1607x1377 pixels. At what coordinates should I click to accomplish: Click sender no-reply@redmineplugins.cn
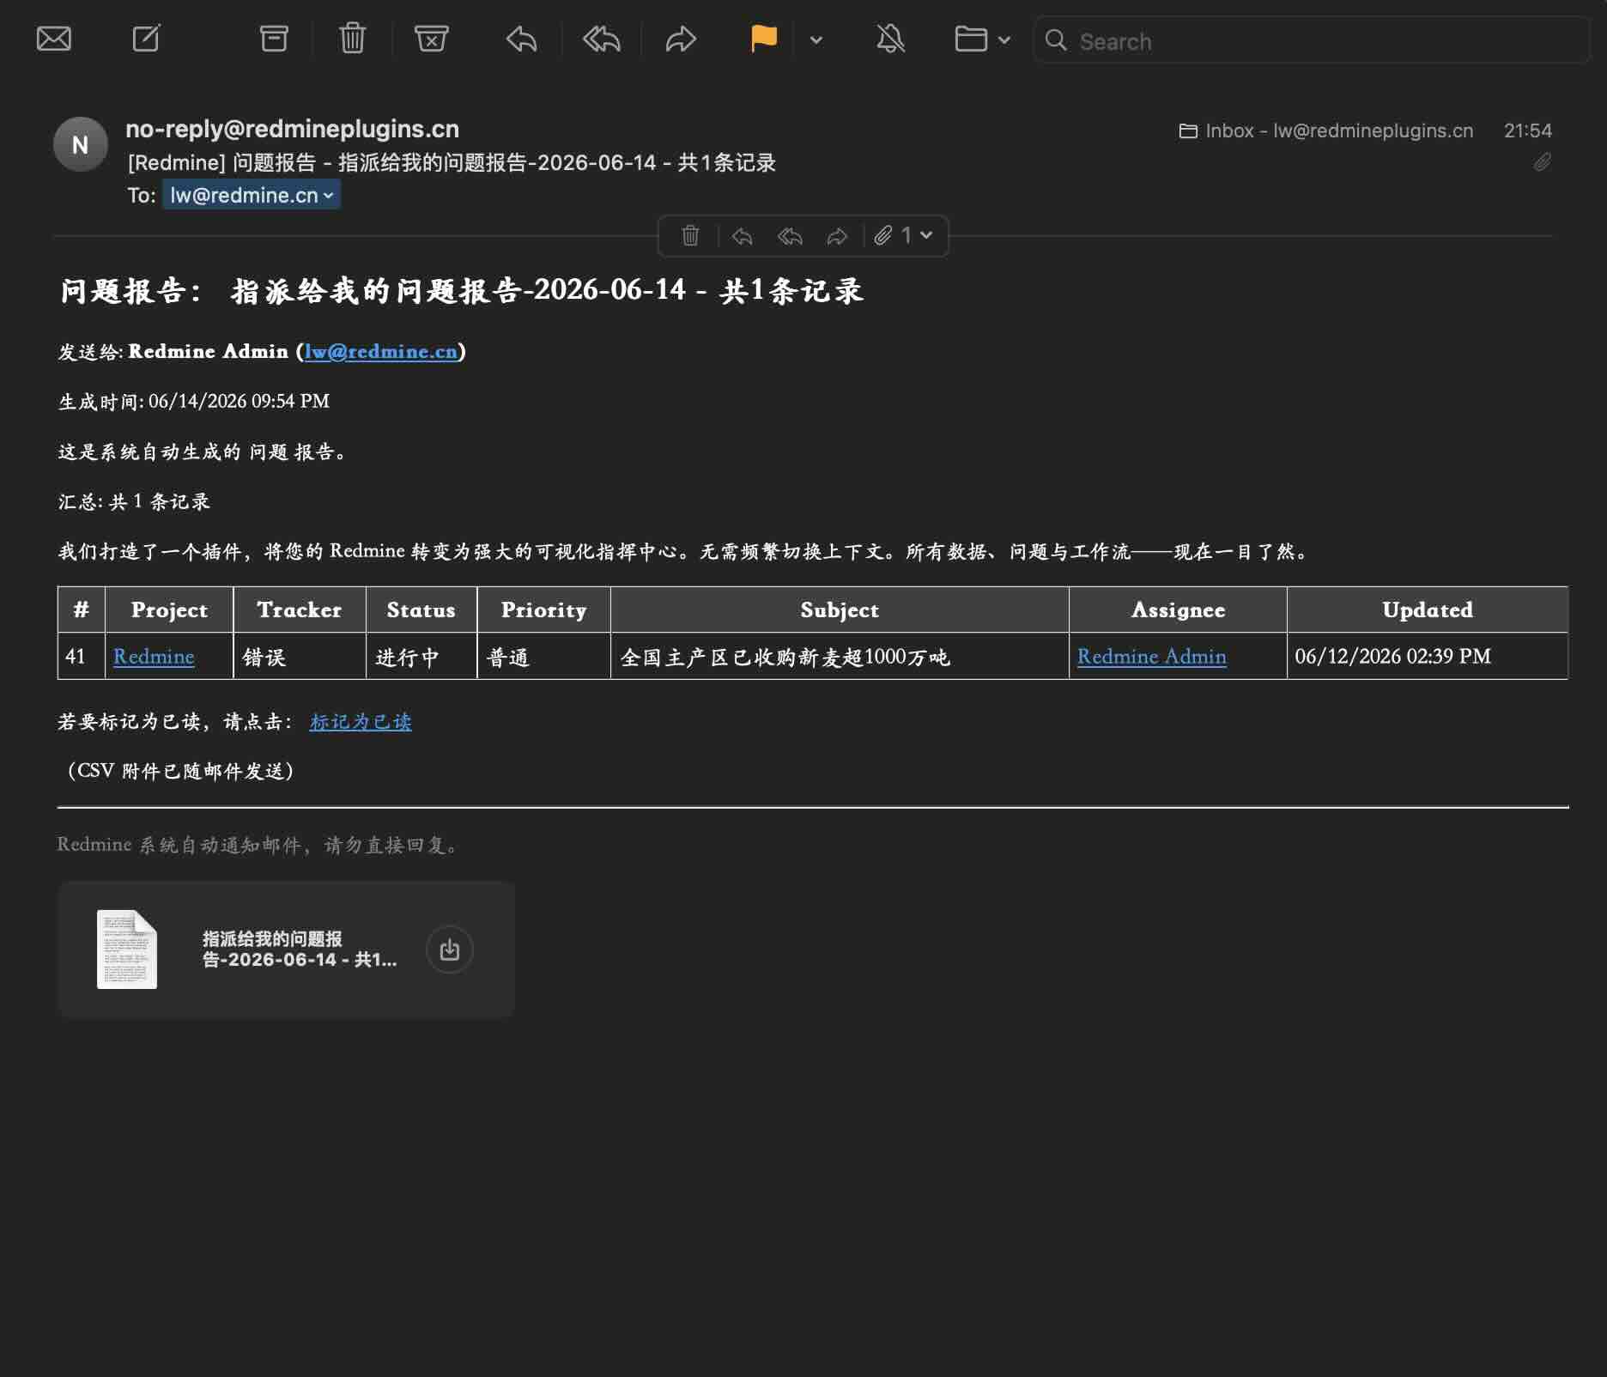(x=292, y=129)
